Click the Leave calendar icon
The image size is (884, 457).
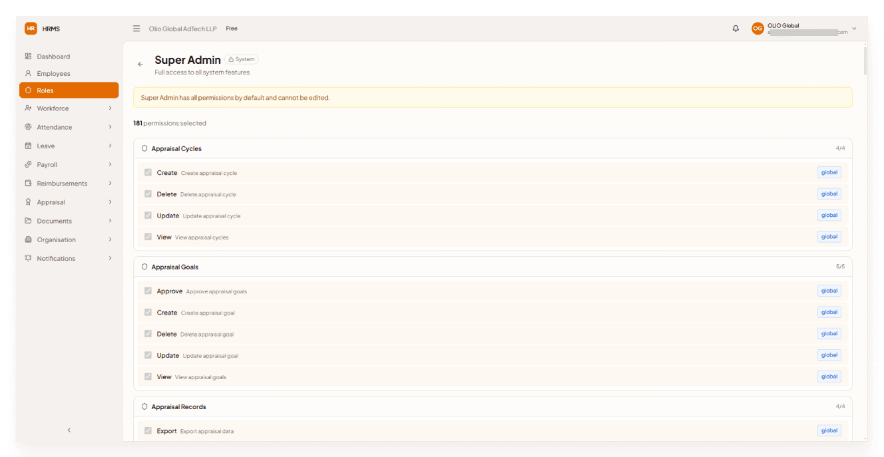[28, 146]
